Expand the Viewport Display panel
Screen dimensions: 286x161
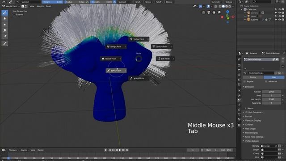253,120
